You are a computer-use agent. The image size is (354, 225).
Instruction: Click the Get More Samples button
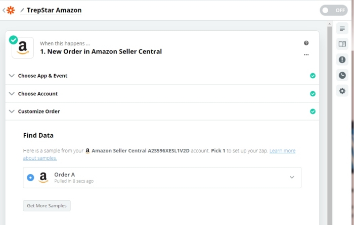47,206
